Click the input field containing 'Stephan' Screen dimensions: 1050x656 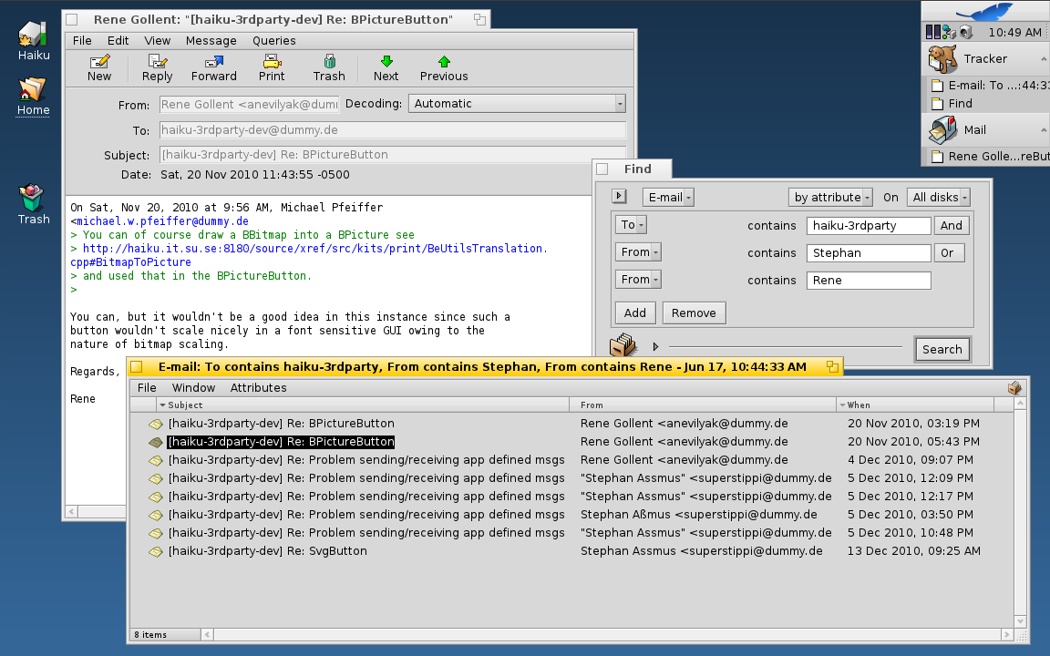tap(868, 252)
